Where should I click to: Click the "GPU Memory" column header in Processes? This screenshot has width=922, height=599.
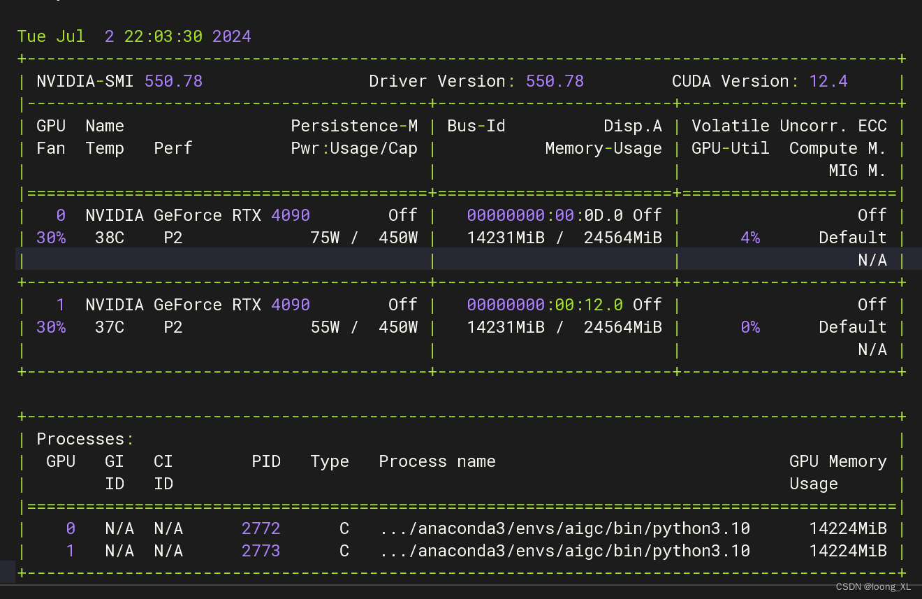point(838,461)
